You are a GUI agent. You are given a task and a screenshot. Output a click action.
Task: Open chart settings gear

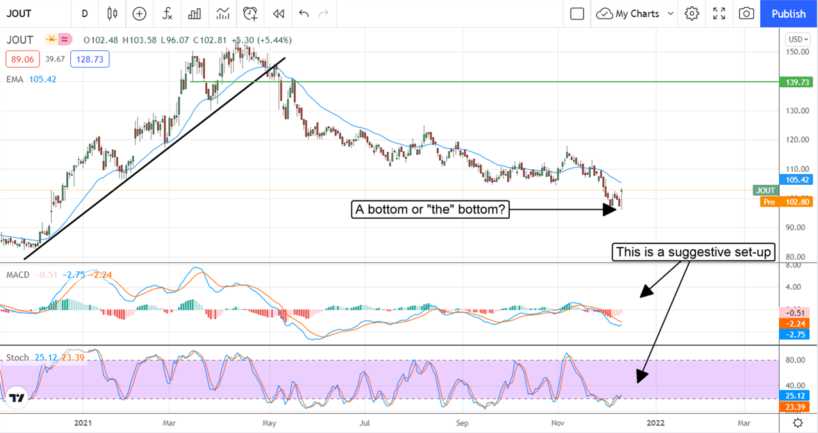(692, 14)
